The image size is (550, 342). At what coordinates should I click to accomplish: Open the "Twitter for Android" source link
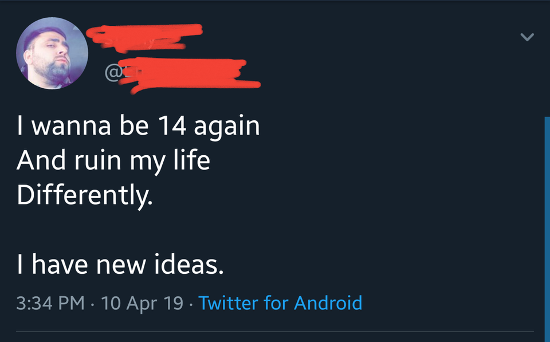click(280, 302)
